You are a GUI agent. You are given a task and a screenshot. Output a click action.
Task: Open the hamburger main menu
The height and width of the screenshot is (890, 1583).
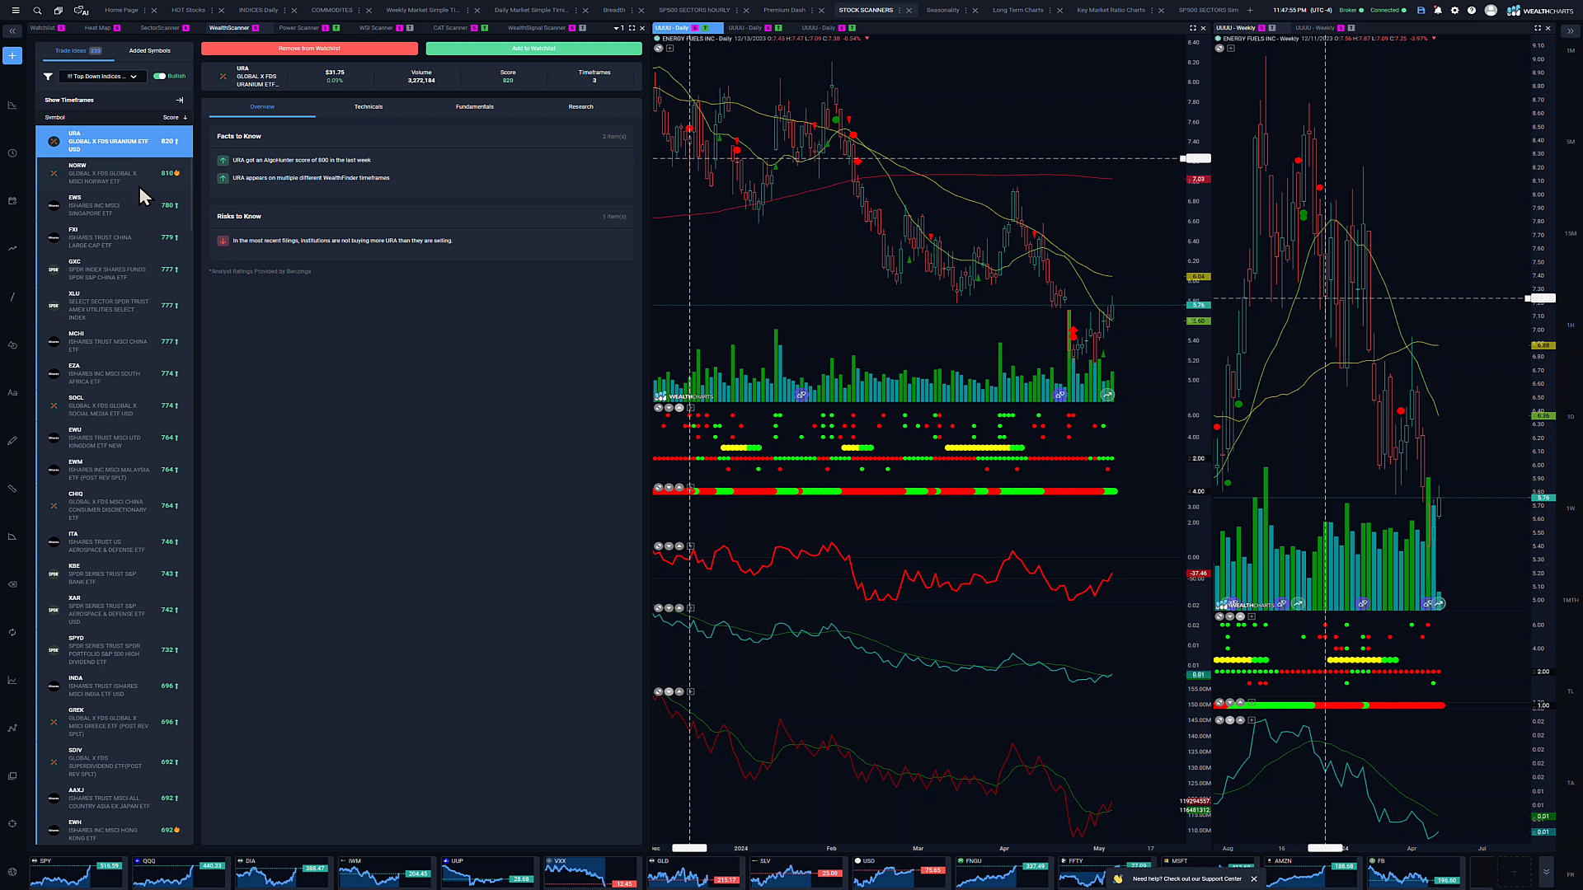15,11
